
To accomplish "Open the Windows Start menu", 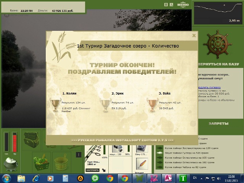I will coord(6,178).
